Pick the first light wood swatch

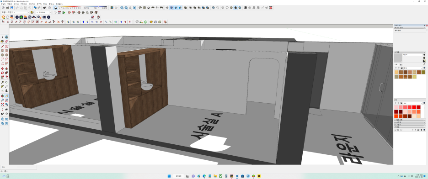pyautogui.click(x=396, y=72)
